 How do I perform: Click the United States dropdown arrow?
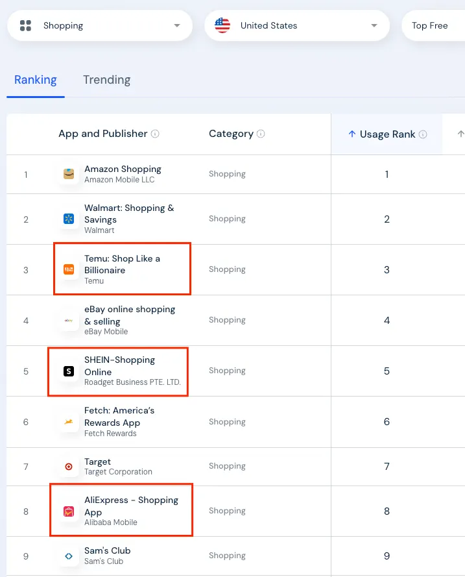pos(374,25)
